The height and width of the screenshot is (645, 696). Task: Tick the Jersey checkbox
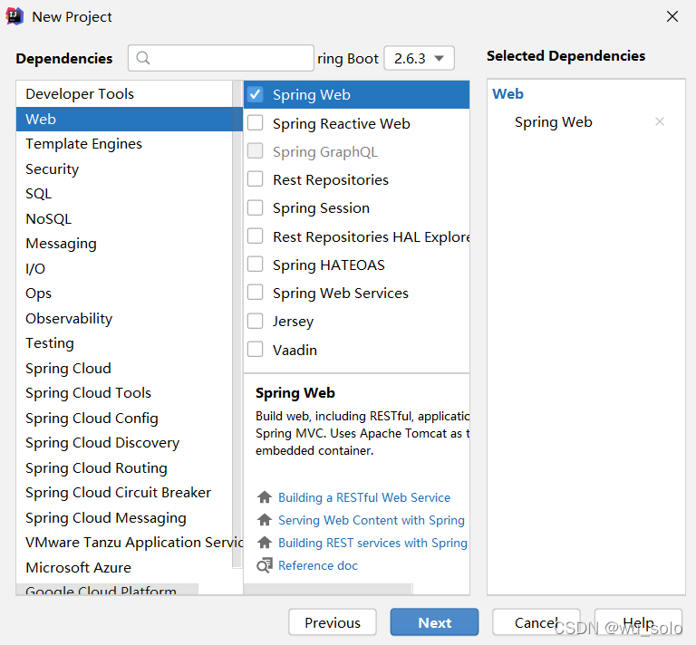pos(256,321)
